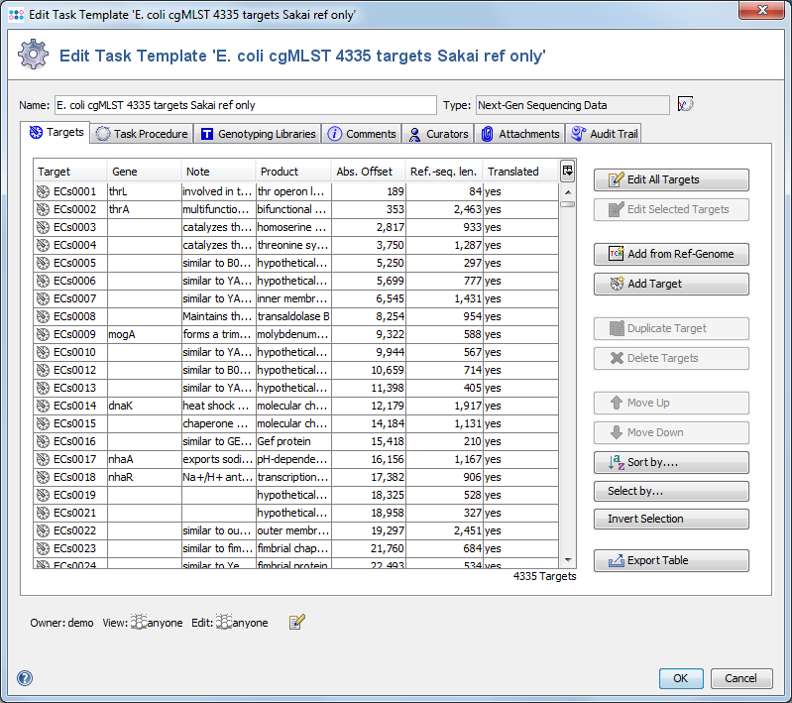Click the table column configuration icon
The image size is (792, 703).
(567, 171)
